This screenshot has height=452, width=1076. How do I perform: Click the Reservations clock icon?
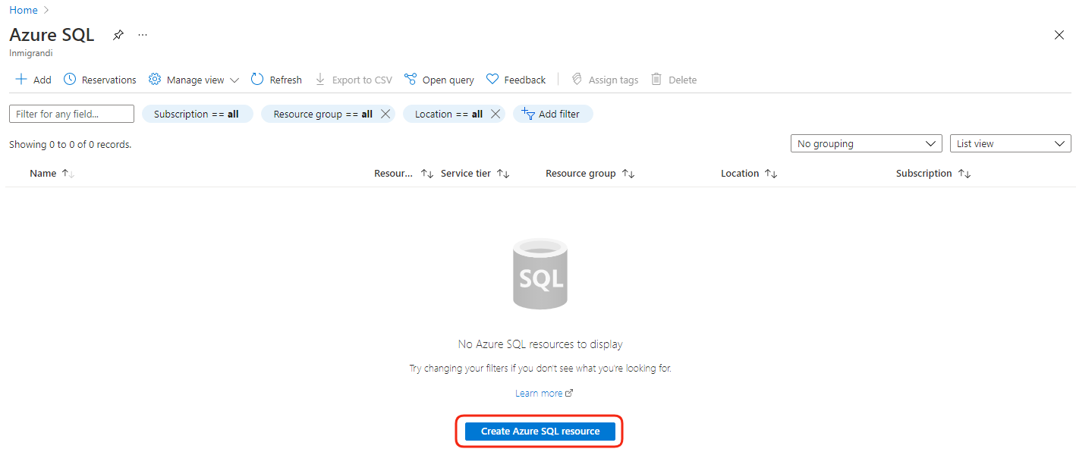coord(70,80)
